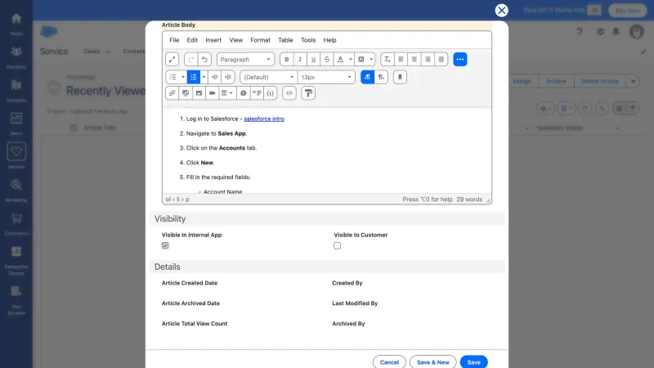The image size is (654, 368).
Task: Insert a bulleted list
Action: pyautogui.click(x=172, y=77)
